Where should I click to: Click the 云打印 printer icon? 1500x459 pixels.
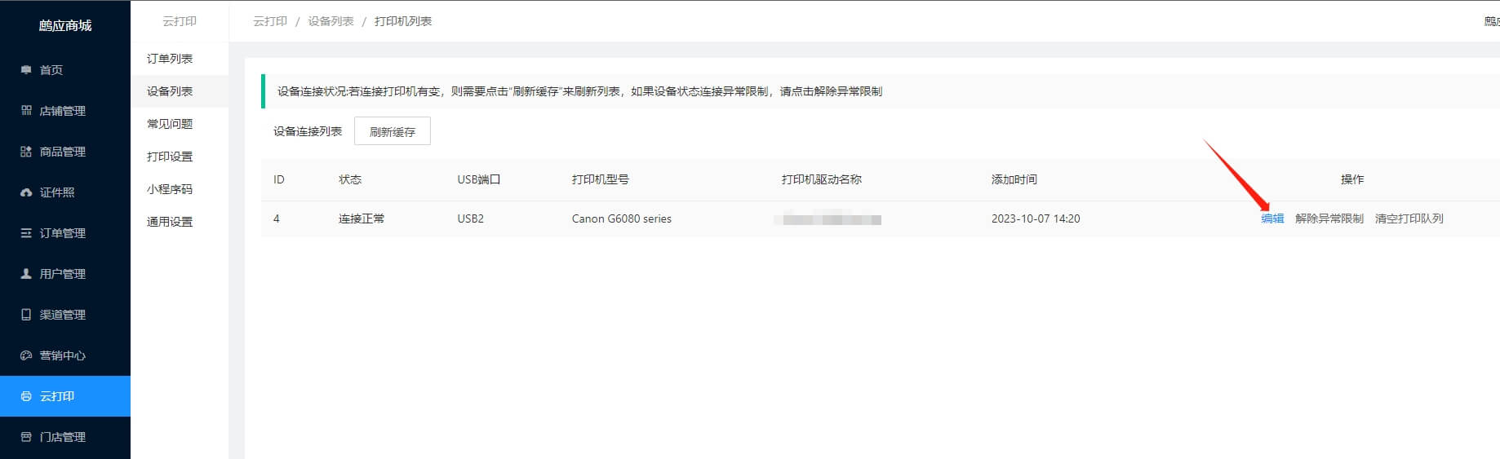(x=26, y=396)
